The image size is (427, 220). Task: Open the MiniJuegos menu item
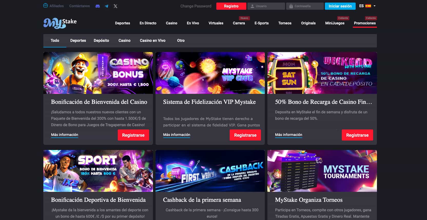(335, 23)
